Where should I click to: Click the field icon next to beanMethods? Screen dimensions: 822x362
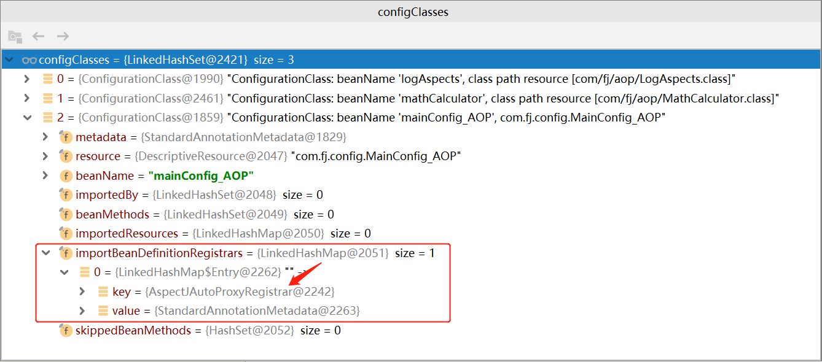tap(65, 214)
